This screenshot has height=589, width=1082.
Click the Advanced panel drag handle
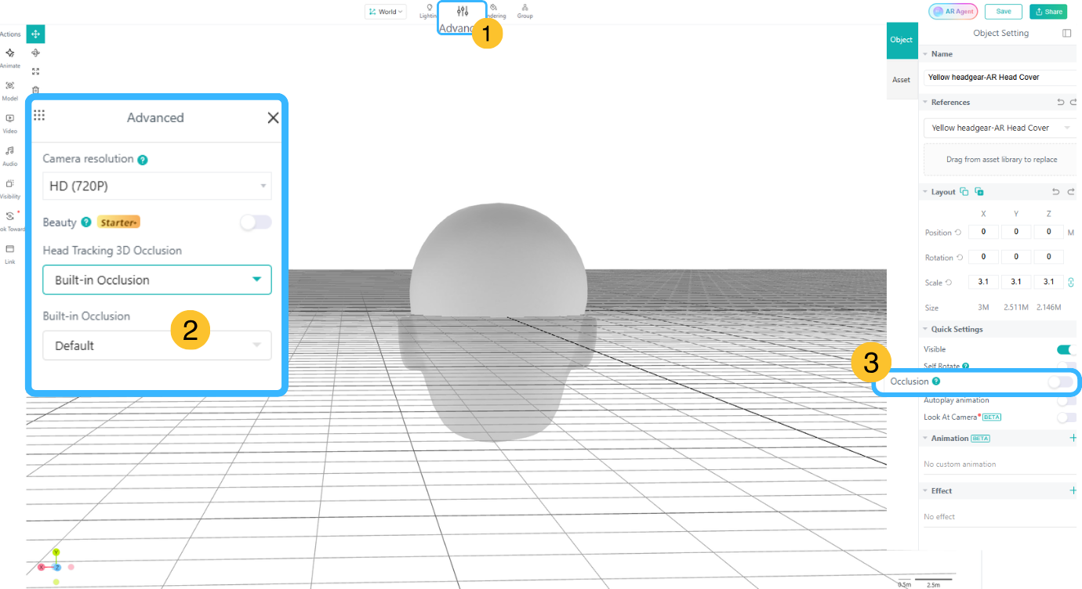point(39,115)
